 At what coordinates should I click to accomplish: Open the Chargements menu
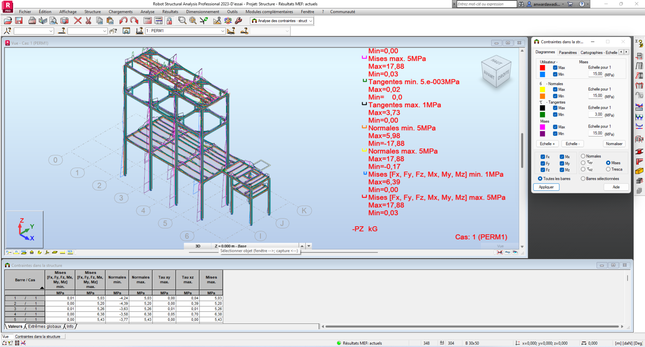(x=120, y=12)
